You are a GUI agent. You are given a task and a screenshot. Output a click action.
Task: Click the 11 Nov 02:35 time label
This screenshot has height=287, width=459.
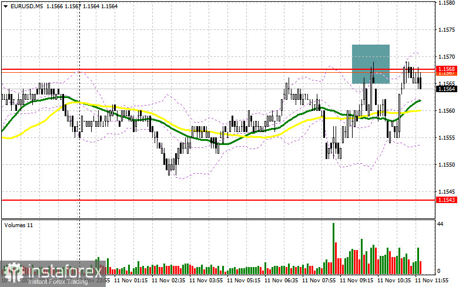[x=169, y=281]
